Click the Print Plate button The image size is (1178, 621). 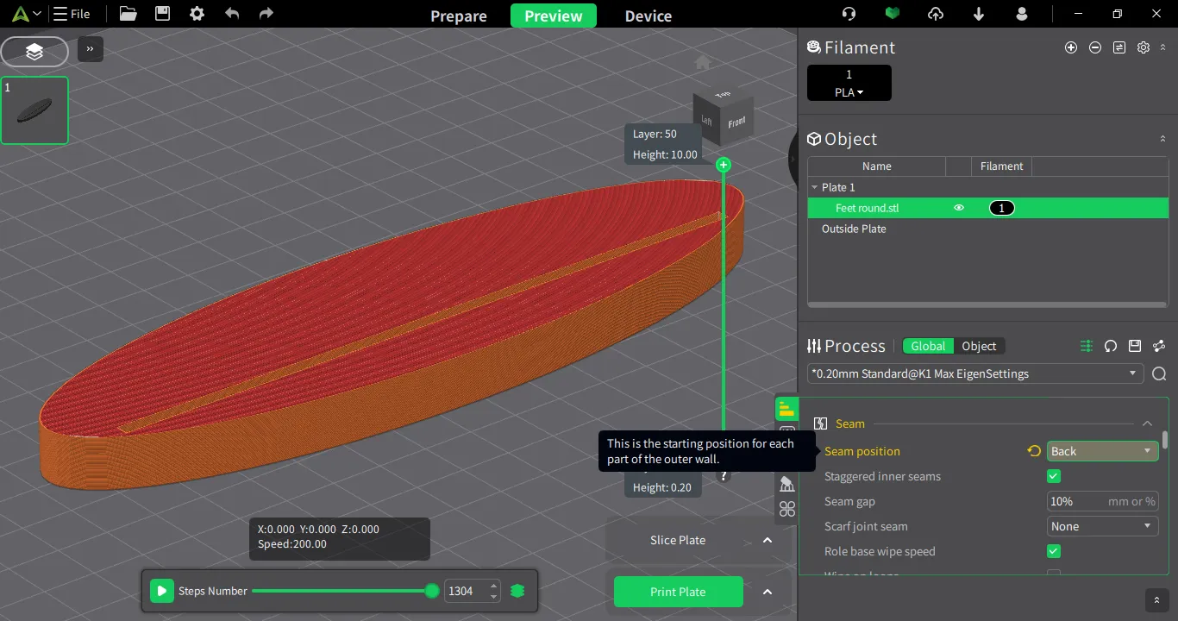click(679, 592)
